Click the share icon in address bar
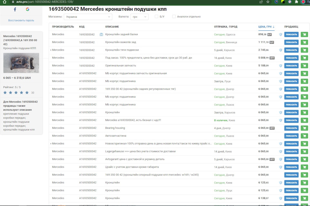310x206 pixels. point(261,2)
